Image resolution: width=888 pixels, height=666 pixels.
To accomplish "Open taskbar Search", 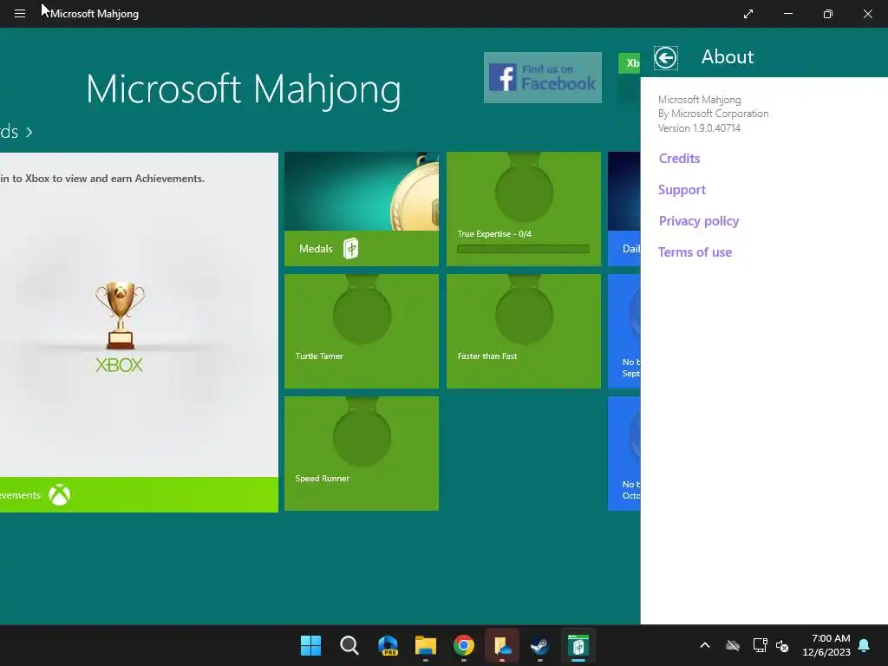I will click(x=349, y=645).
